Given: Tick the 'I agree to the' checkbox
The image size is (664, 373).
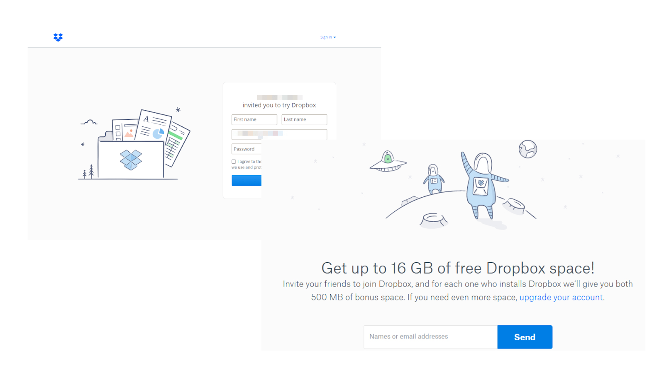Looking at the screenshot, I should tap(234, 162).
